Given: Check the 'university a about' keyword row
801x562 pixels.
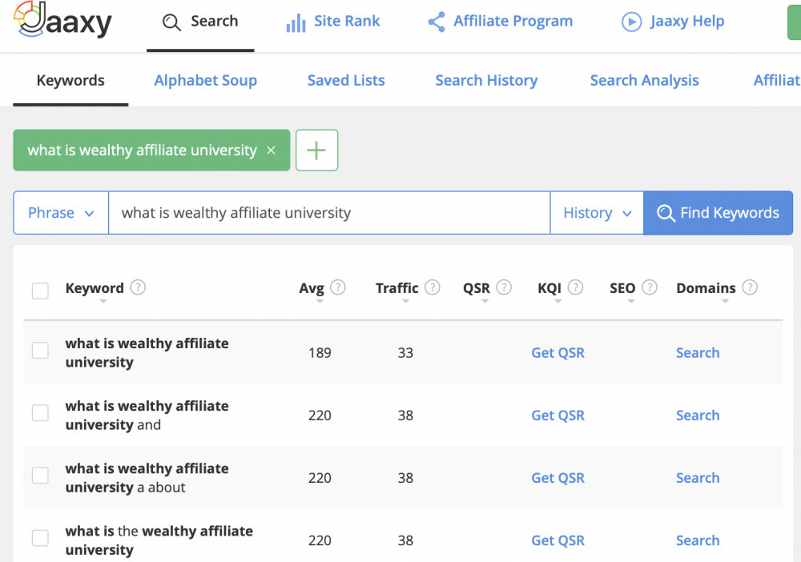Looking at the screenshot, I should [40, 476].
